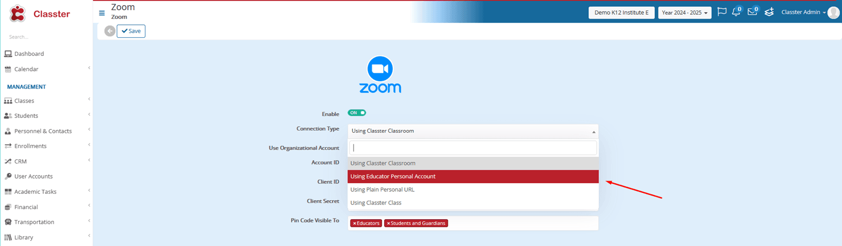Click the Client ID label
The width and height of the screenshot is (842, 246).
[328, 182]
